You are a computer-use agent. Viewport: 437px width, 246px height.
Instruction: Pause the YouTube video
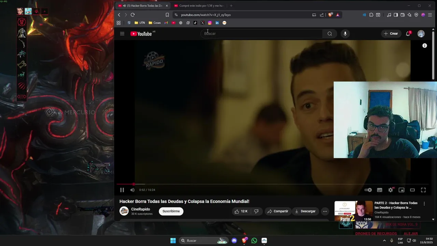[x=122, y=190]
